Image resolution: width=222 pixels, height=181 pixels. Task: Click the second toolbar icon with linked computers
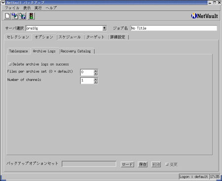coord(15,16)
